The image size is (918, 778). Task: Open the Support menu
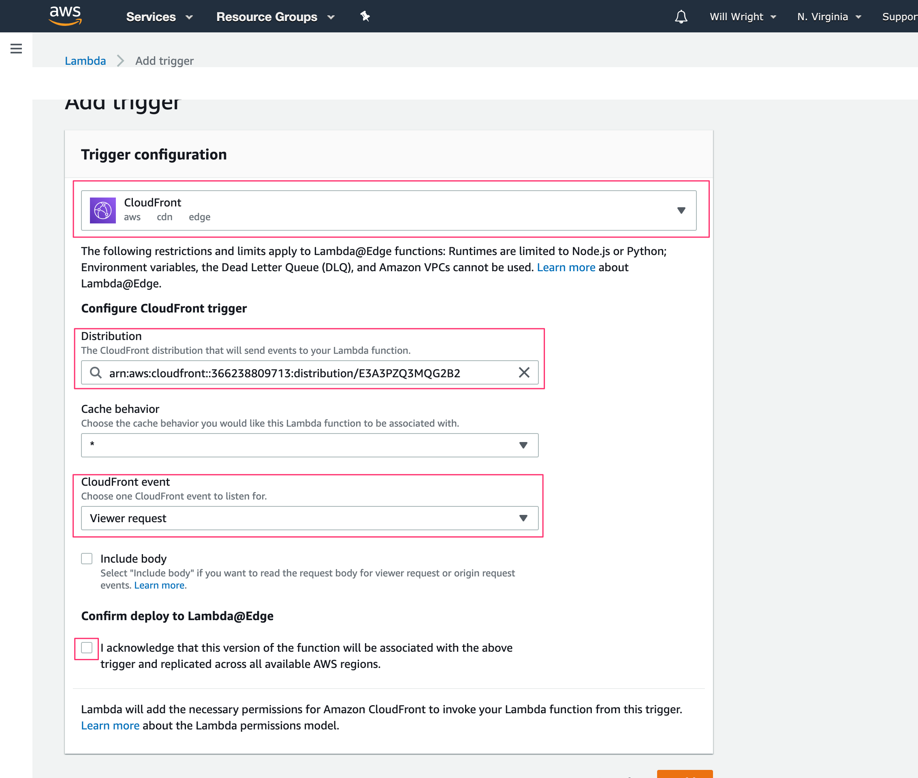[x=899, y=17]
